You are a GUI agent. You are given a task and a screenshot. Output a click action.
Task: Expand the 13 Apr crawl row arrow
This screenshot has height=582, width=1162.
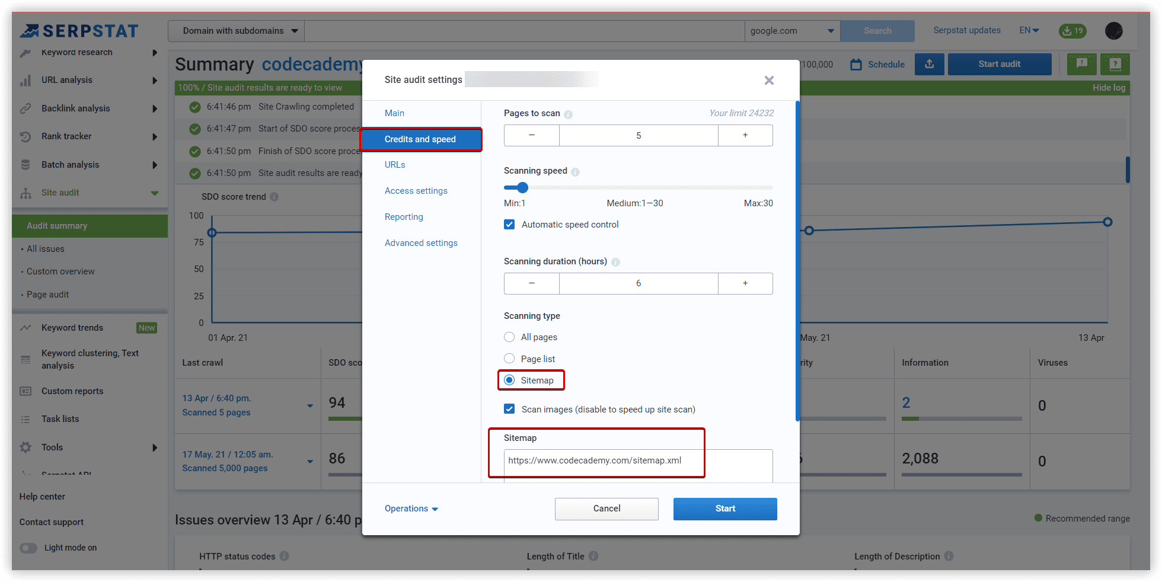coord(310,406)
